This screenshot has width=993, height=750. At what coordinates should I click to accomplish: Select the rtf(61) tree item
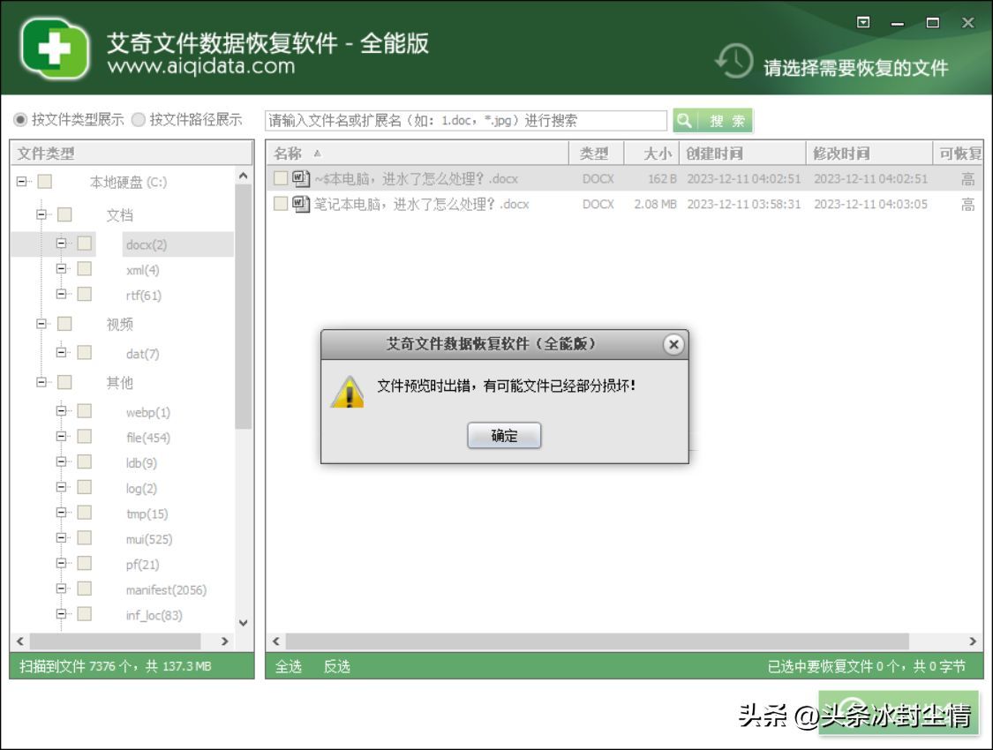pos(144,296)
